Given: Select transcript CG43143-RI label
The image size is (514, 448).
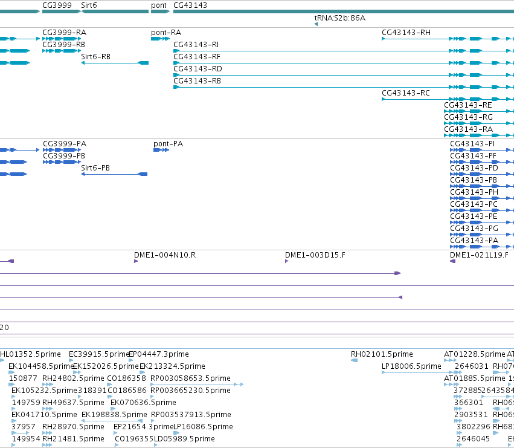Looking at the screenshot, I should coord(196,45).
